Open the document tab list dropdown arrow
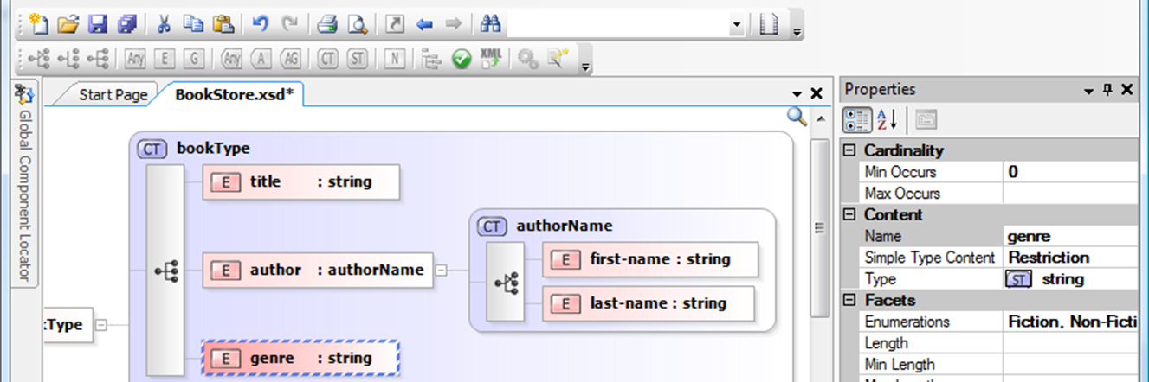Viewport: 1149px width, 382px height. [797, 94]
